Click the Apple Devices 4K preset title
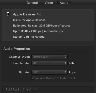The image size is (96, 93). pyautogui.click(x=27, y=14)
